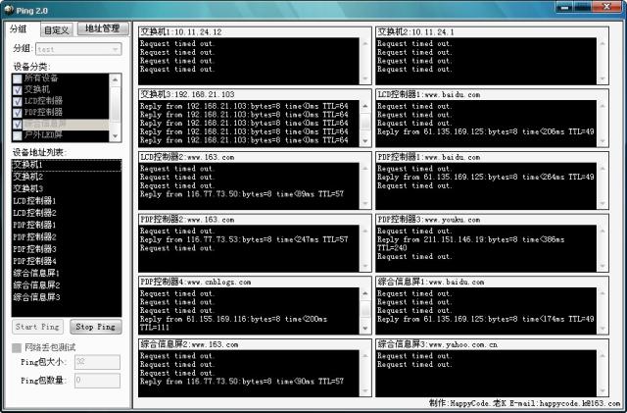The image size is (627, 413).
Task: Click the Stop Ping button
Action: pos(96,327)
